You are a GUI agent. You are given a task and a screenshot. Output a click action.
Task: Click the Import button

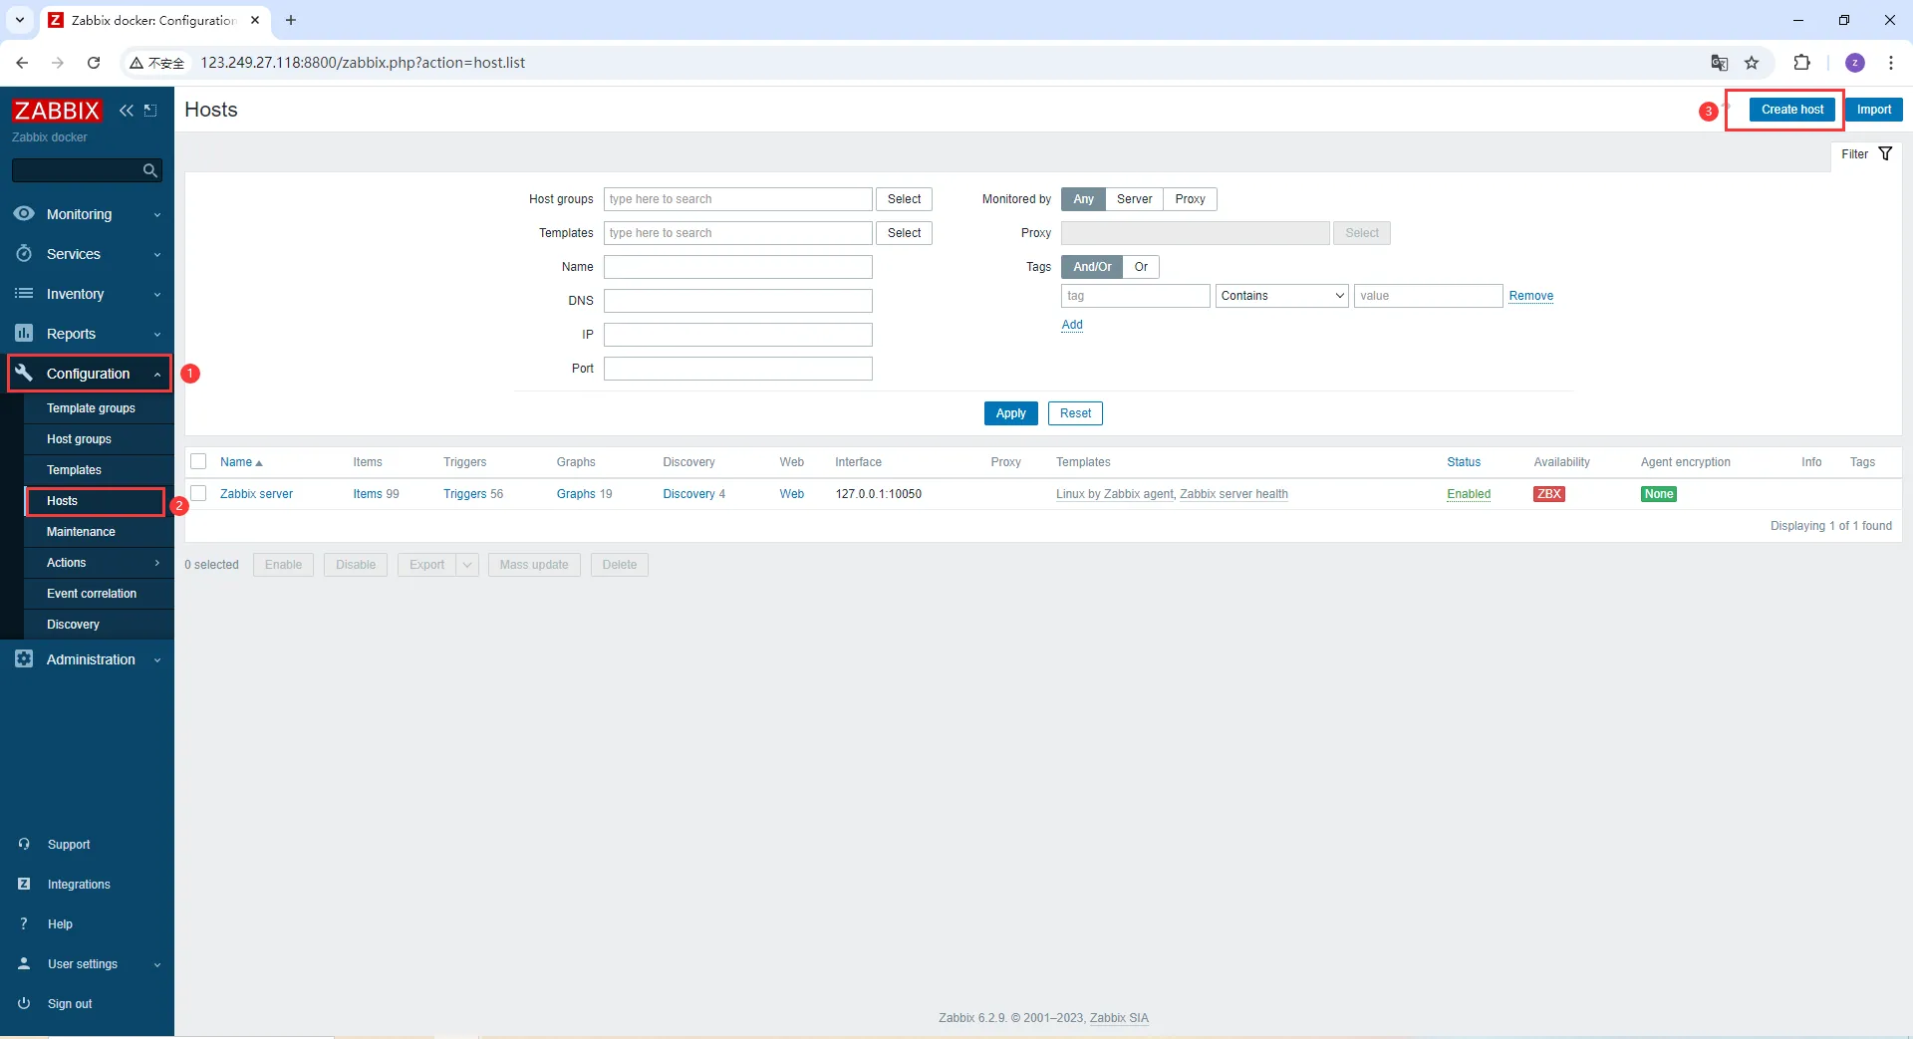click(1874, 110)
